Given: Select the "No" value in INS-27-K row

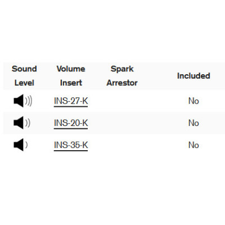Looking at the screenshot, I should [x=193, y=101].
